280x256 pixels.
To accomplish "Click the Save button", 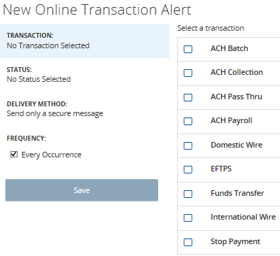I will tap(82, 190).
